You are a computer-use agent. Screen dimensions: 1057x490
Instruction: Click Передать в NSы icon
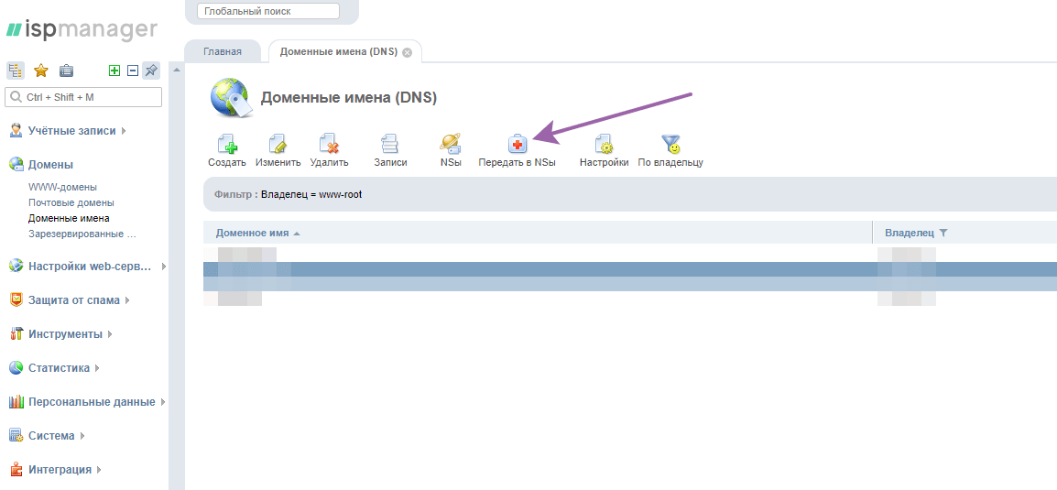[x=517, y=146]
